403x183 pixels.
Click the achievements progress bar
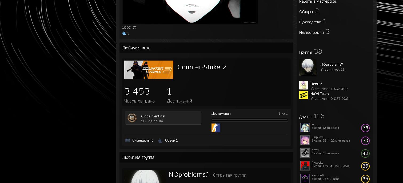[250, 120]
